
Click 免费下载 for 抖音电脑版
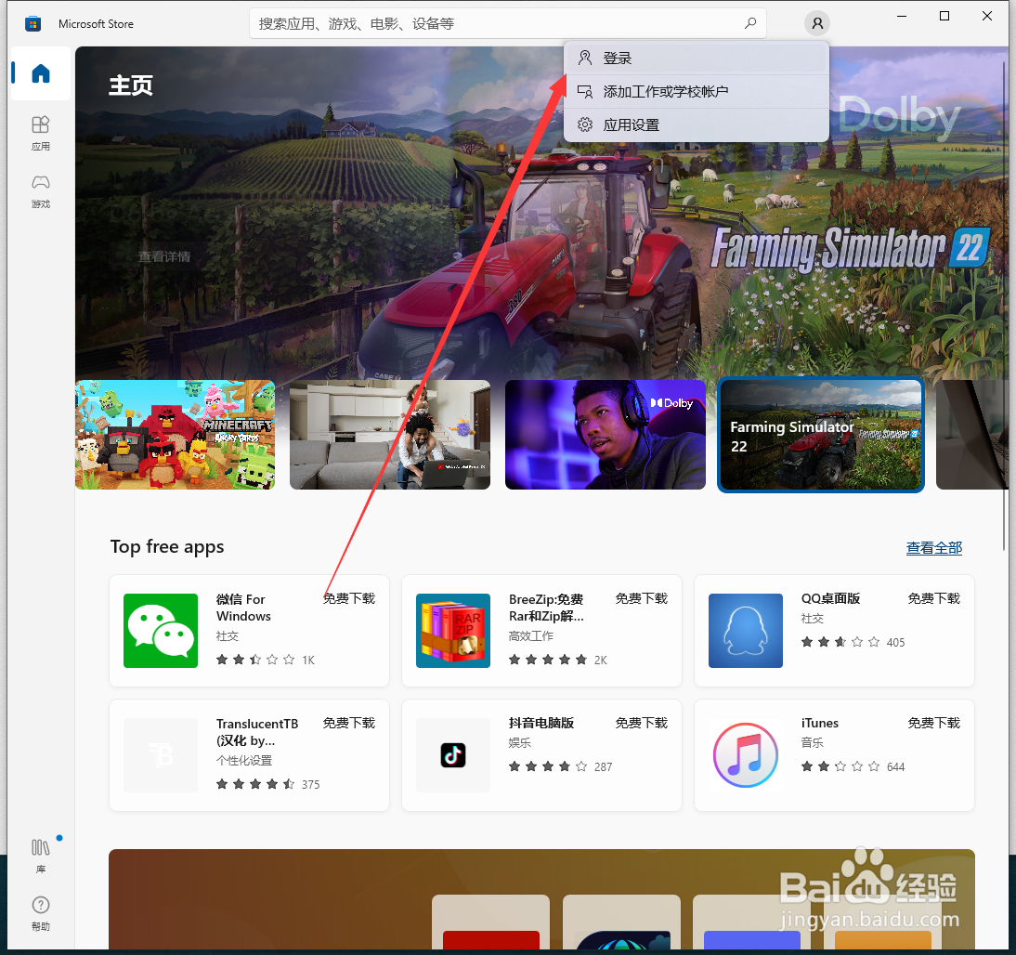tap(642, 723)
